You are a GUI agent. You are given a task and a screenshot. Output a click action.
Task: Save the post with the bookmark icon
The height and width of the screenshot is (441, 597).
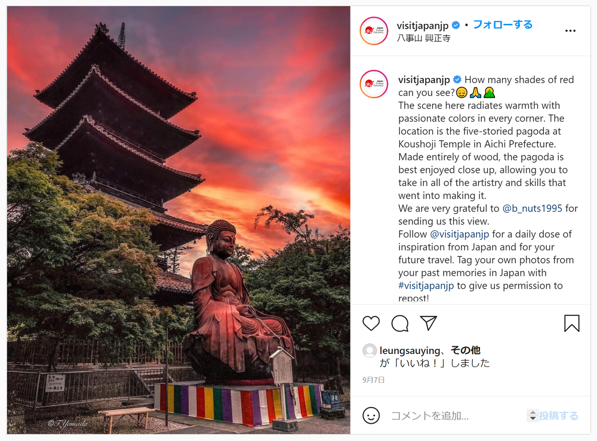[x=571, y=323]
